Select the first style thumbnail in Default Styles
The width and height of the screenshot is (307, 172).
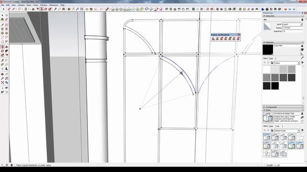(x=267, y=137)
